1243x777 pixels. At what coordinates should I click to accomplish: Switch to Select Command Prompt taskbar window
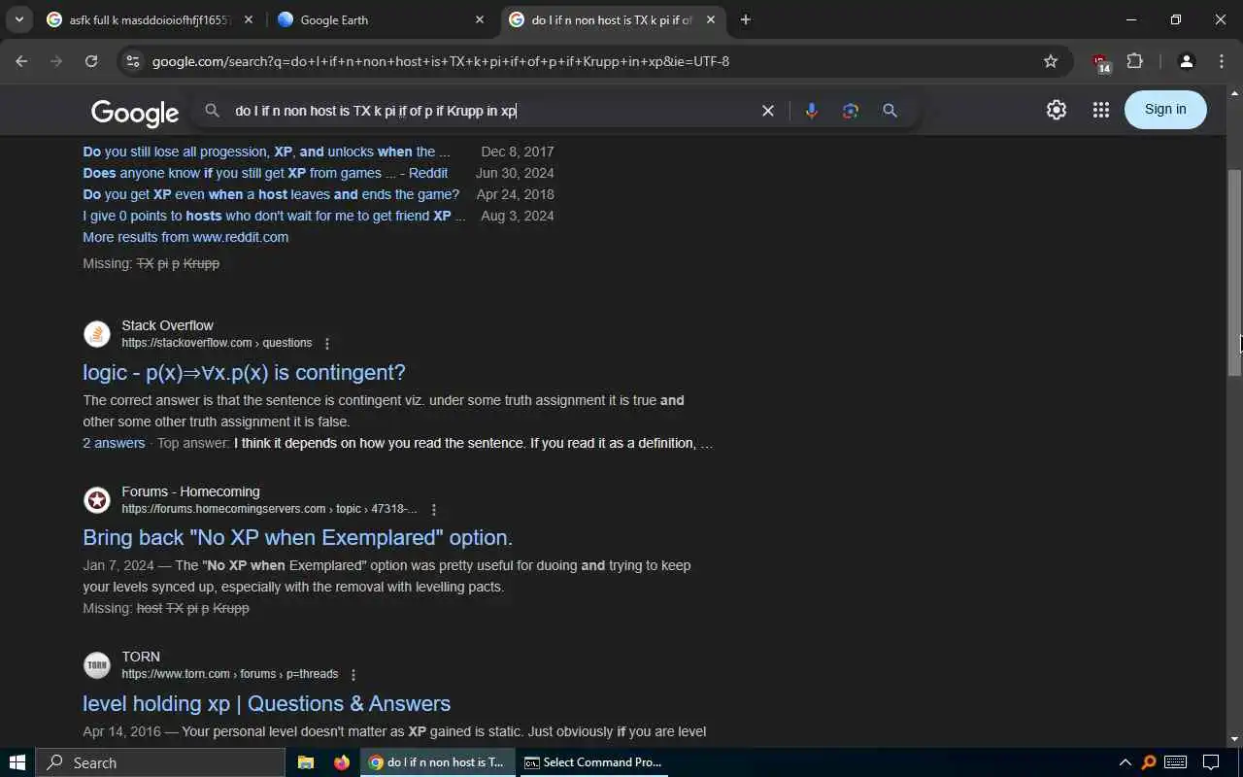pos(592,762)
